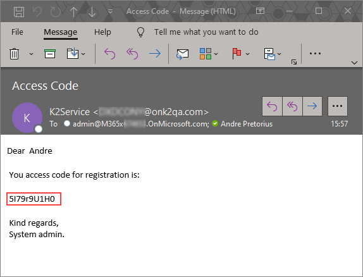This screenshot has height=277, width=363.
Task: Click the K2Service sender name
Action: pos(70,112)
